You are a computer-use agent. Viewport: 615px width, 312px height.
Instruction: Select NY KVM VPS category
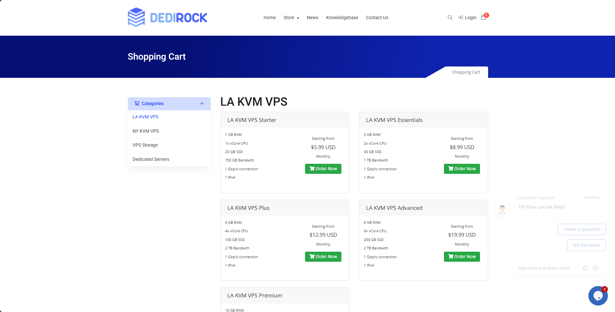169,131
